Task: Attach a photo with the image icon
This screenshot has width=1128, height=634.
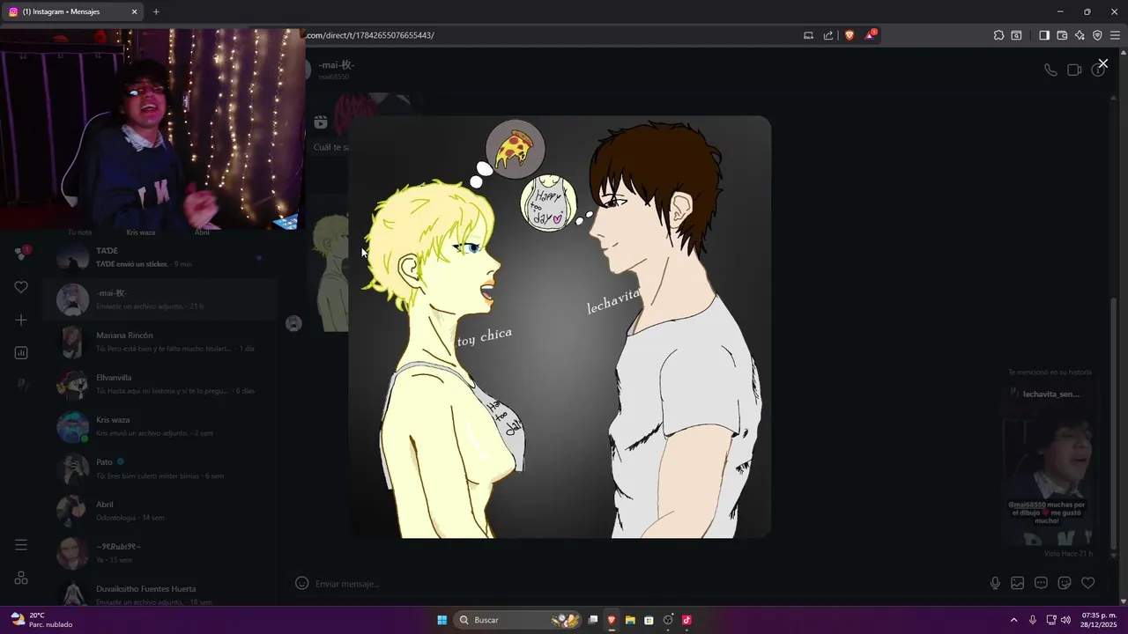Action: point(1018,583)
